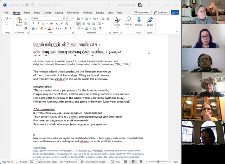Open the References tab
The width and height of the screenshot is (225, 164).
click(73, 13)
